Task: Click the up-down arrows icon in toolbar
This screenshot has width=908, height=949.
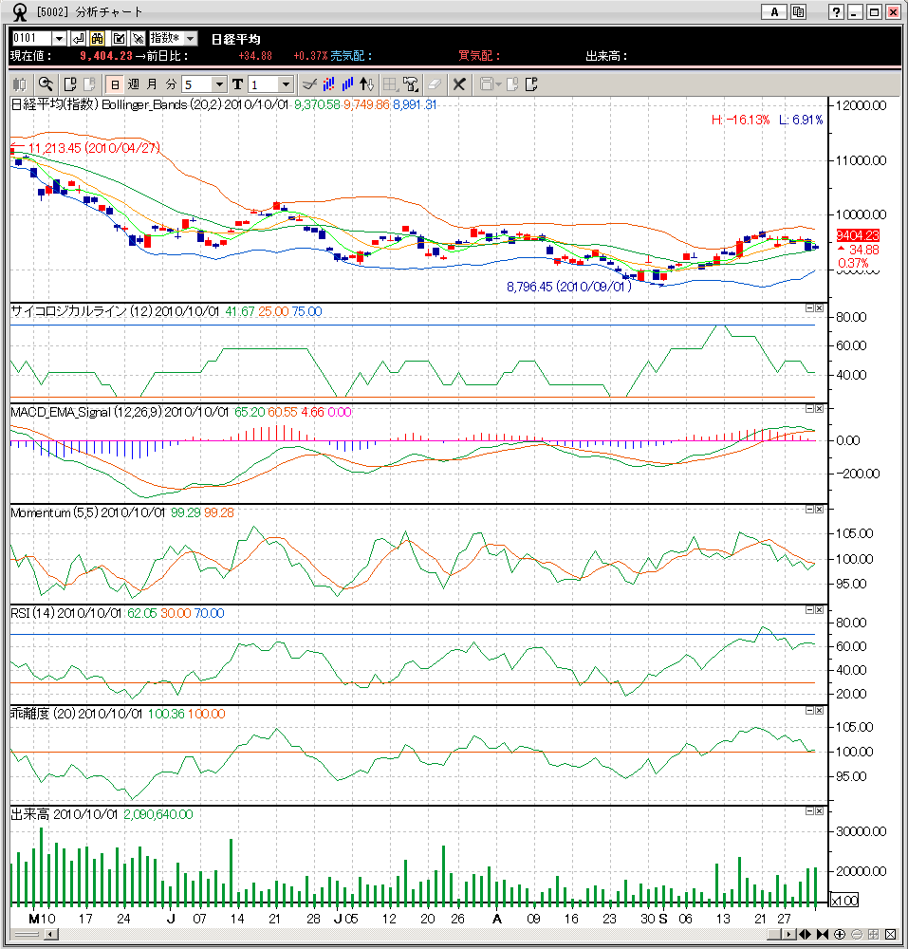Action: tap(368, 84)
